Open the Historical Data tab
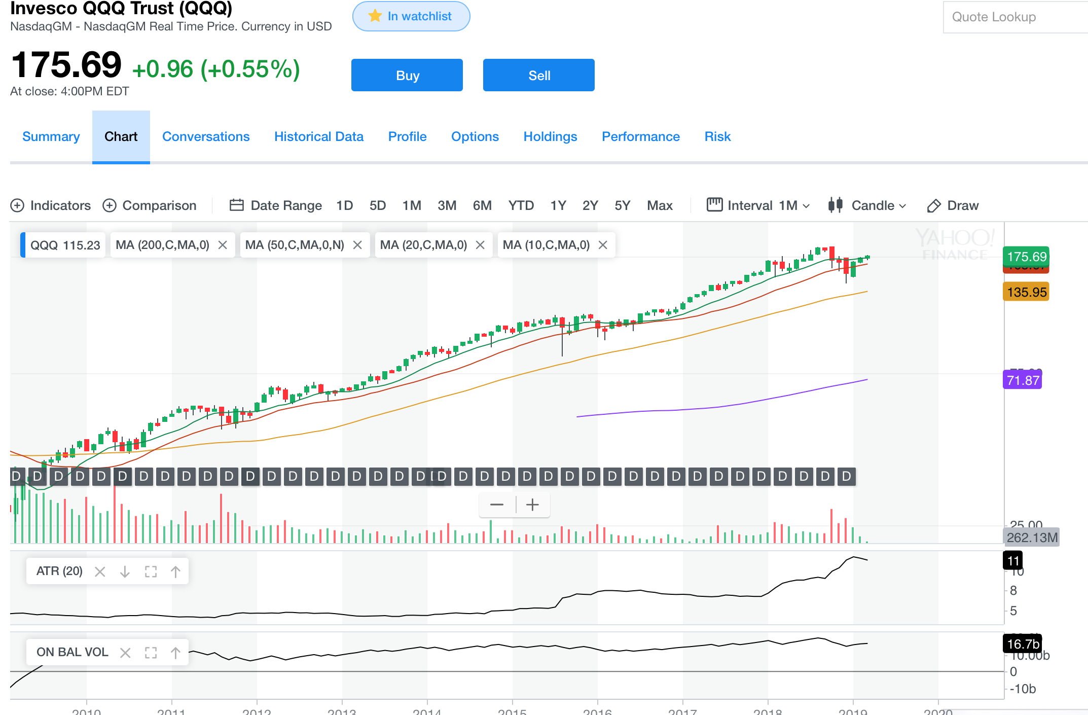Viewport: 1088px width, 715px height. [x=319, y=136]
